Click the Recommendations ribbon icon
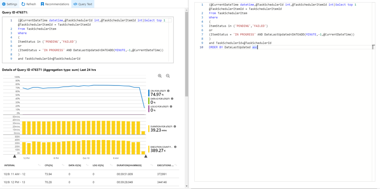The image size is (380, 189). (42, 4)
